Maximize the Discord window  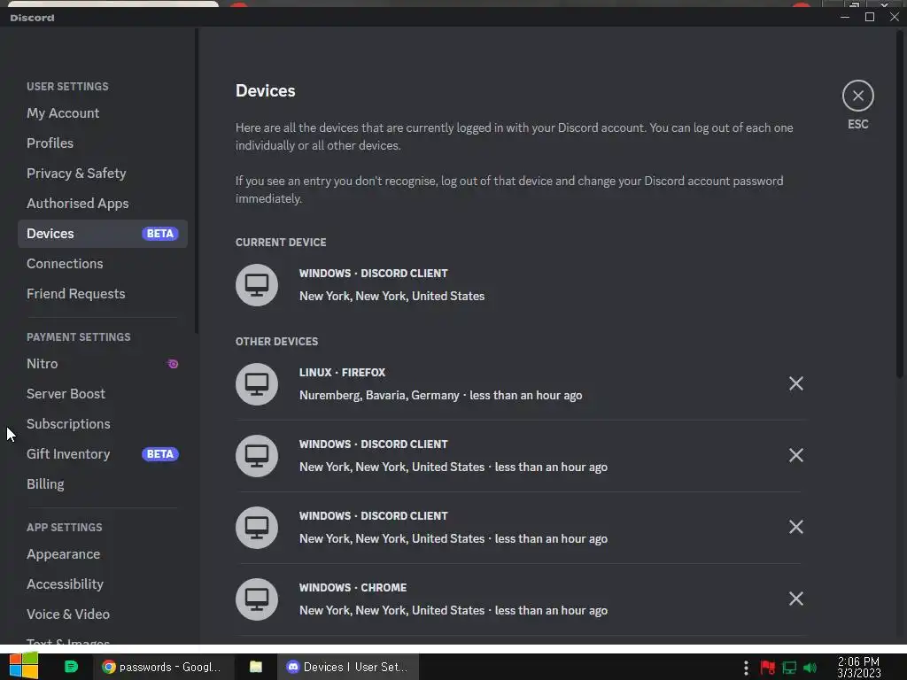point(870,18)
